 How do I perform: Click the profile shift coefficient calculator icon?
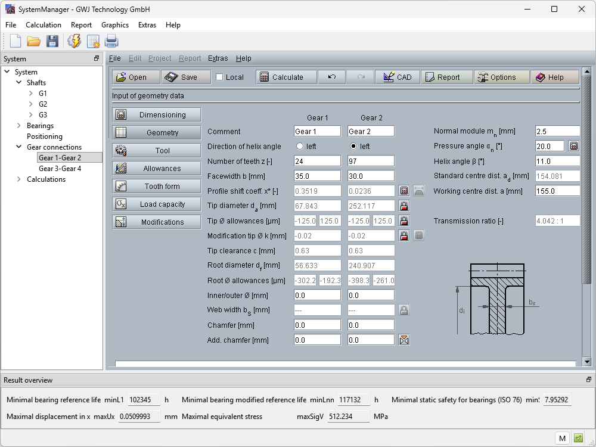tap(404, 191)
